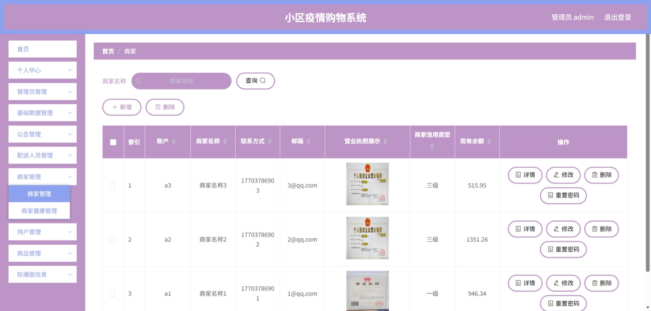Sort by 营业执照展示 column arrows
Screen dimensions: 651x311
[385, 141]
